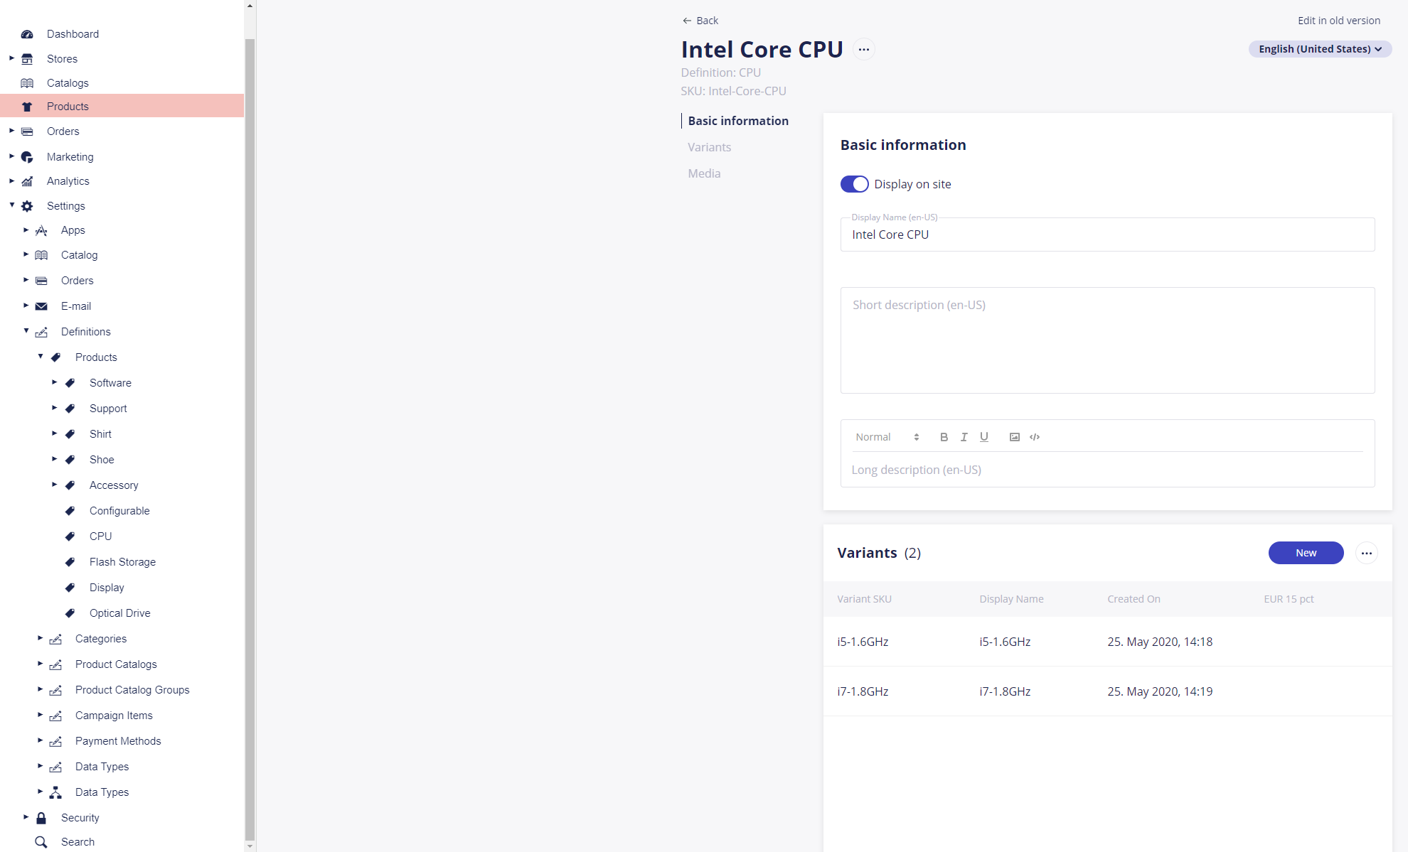Collapse the Definitions tree node
Screen dimensions: 1408x852
tap(26, 331)
